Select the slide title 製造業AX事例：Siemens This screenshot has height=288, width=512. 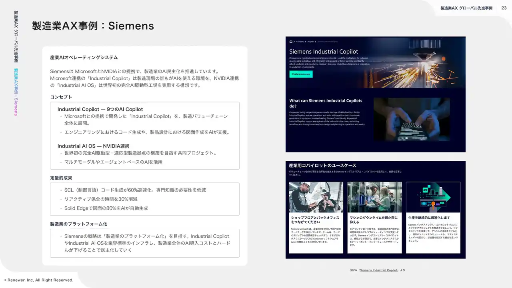click(x=93, y=26)
